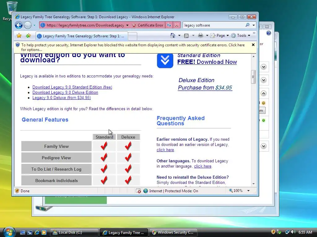The width and height of the screenshot is (317, 237).
Task: Open the Page menu
Action: (x=220, y=36)
